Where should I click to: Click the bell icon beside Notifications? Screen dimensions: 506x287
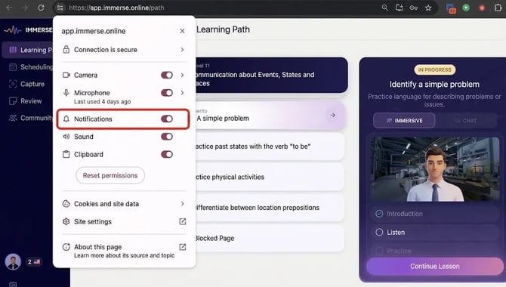[x=66, y=119]
